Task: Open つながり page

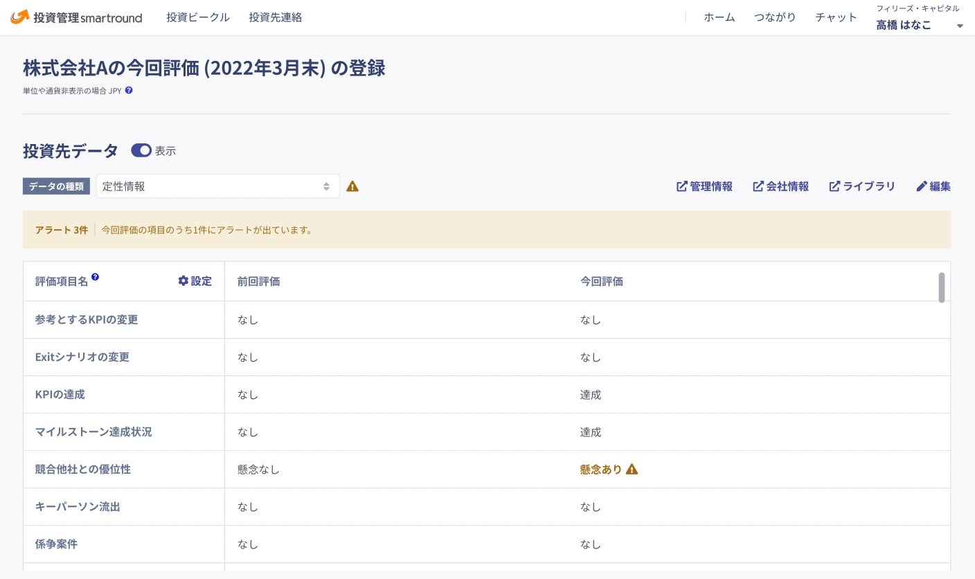Action: 775,17
